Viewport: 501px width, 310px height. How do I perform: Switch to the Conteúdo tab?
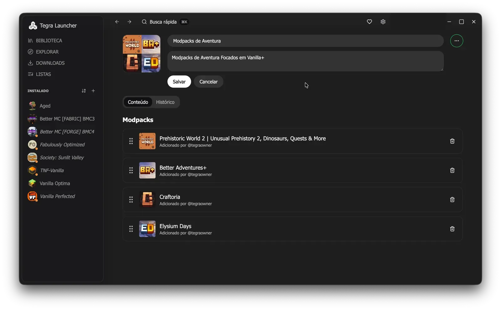point(138,102)
